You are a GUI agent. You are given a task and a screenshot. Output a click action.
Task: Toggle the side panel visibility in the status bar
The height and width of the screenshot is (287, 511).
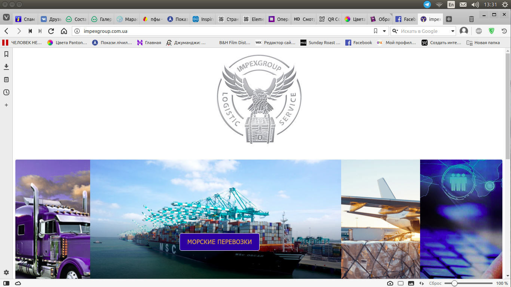click(6, 283)
